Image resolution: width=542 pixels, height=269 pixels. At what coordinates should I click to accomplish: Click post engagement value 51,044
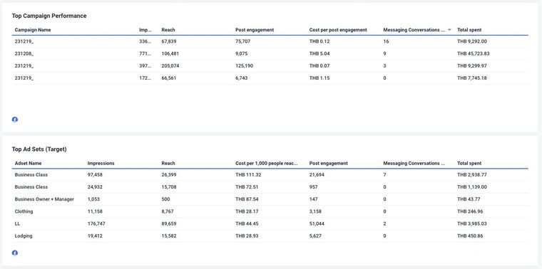click(317, 224)
